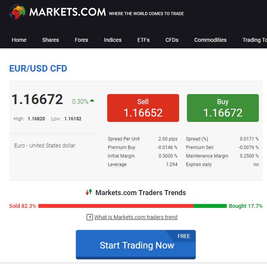Viewport: 267px width, 264px height.
Task: Navigate to the CFDs section
Action: pos(172,40)
